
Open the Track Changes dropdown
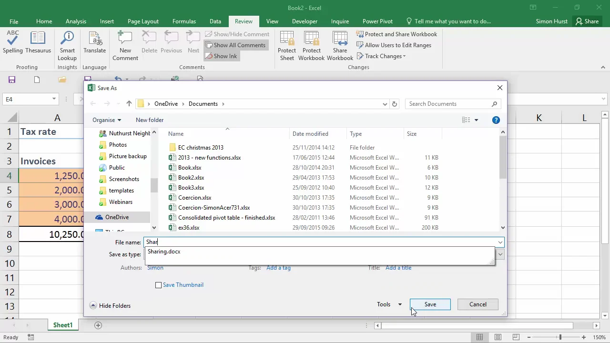click(381, 56)
